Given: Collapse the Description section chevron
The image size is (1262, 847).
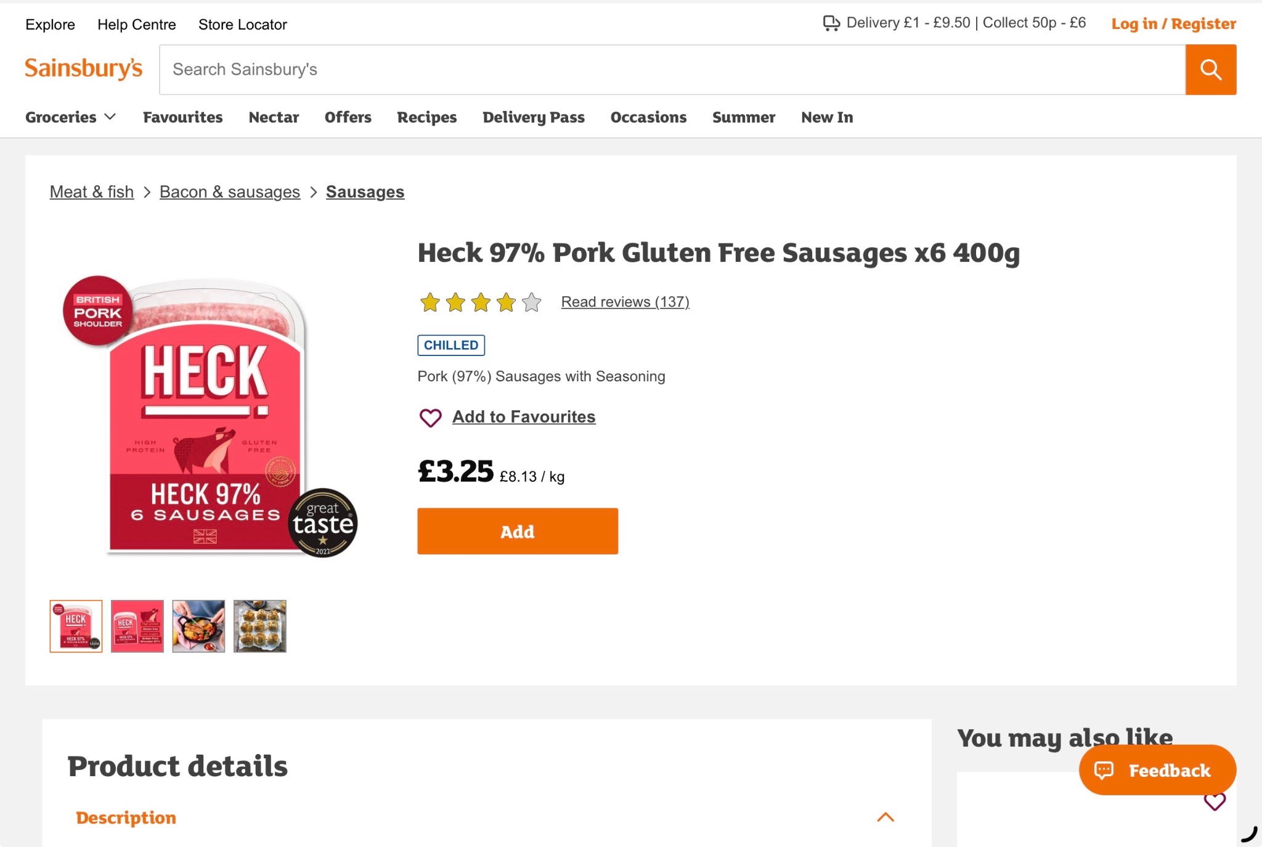Looking at the screenshot, I should (885, 817).
